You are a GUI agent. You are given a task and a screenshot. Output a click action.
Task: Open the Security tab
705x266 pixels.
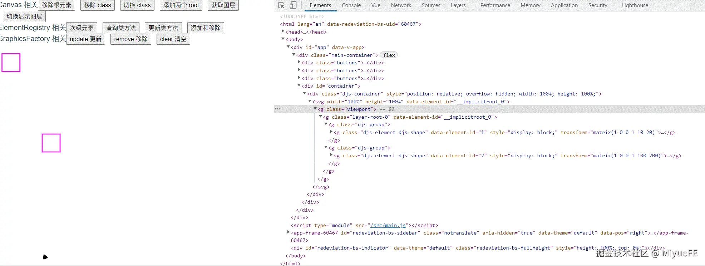598,5
